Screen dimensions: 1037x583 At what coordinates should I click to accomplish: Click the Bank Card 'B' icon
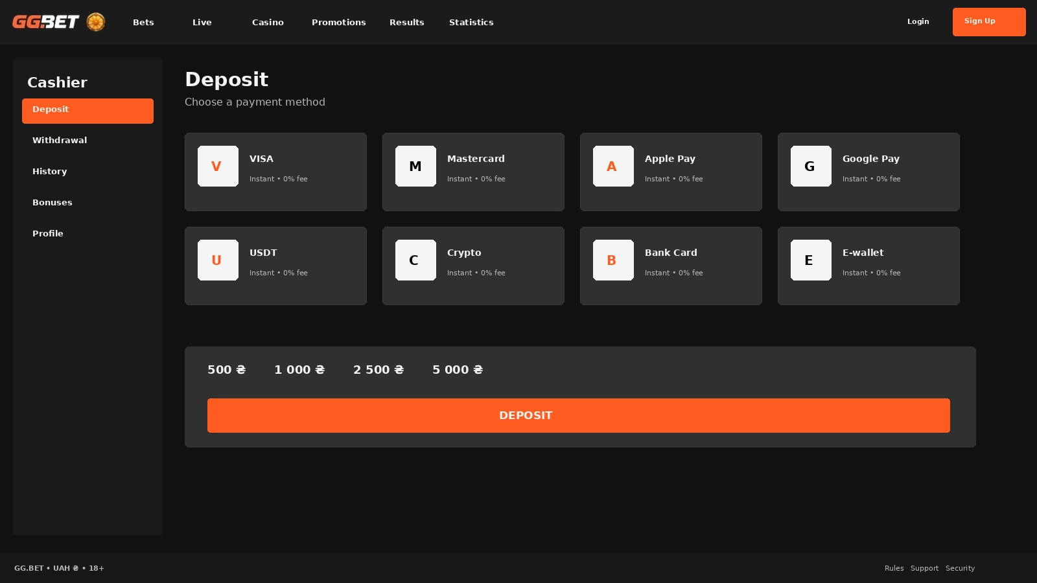(613, 260)
